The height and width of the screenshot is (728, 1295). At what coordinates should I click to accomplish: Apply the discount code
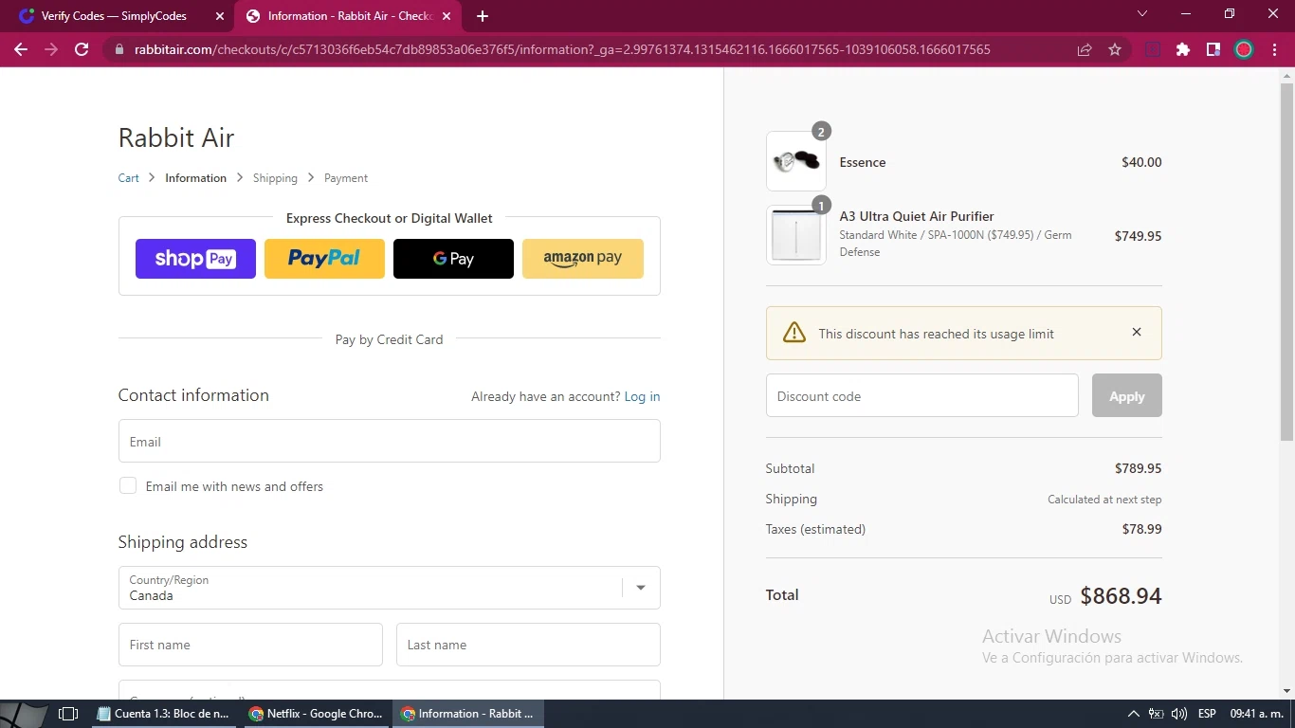pos(1126,395)
